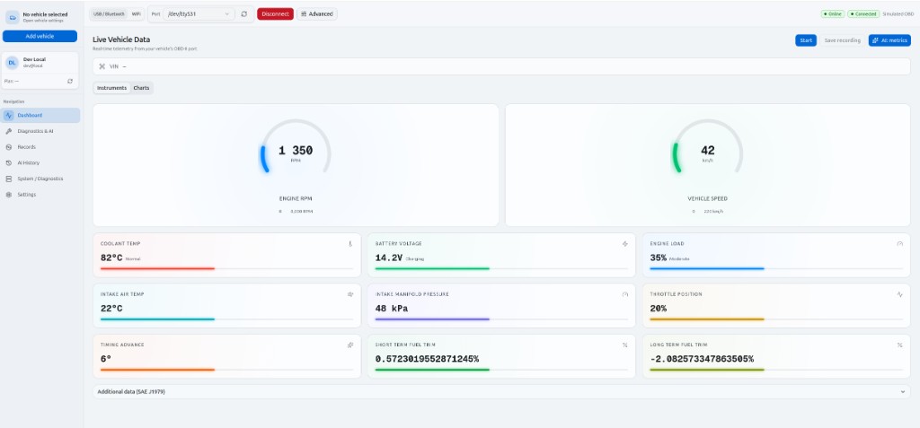Switch to the Charts tab
Image resolution: width=920 pixels, height=428 pixels.
coord(141,88)
